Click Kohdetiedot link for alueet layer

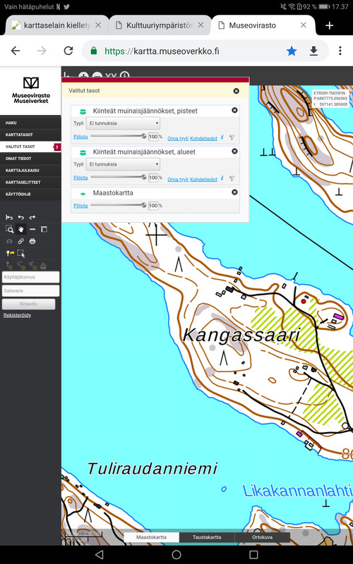(x=203, y=179)
